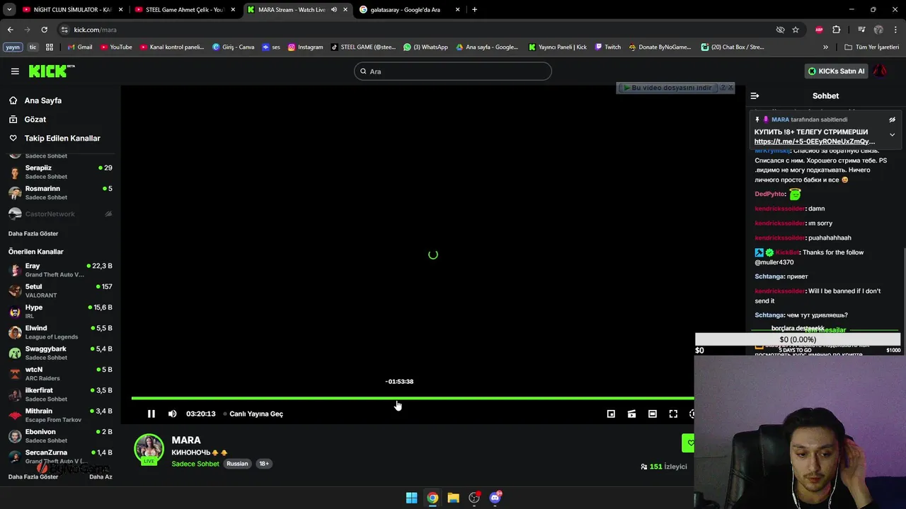Image resolution: width=906 pixels, height=509 pixels.
Task: Open Mithrain Escape From Tarkov channel
Action: [60, 415]
